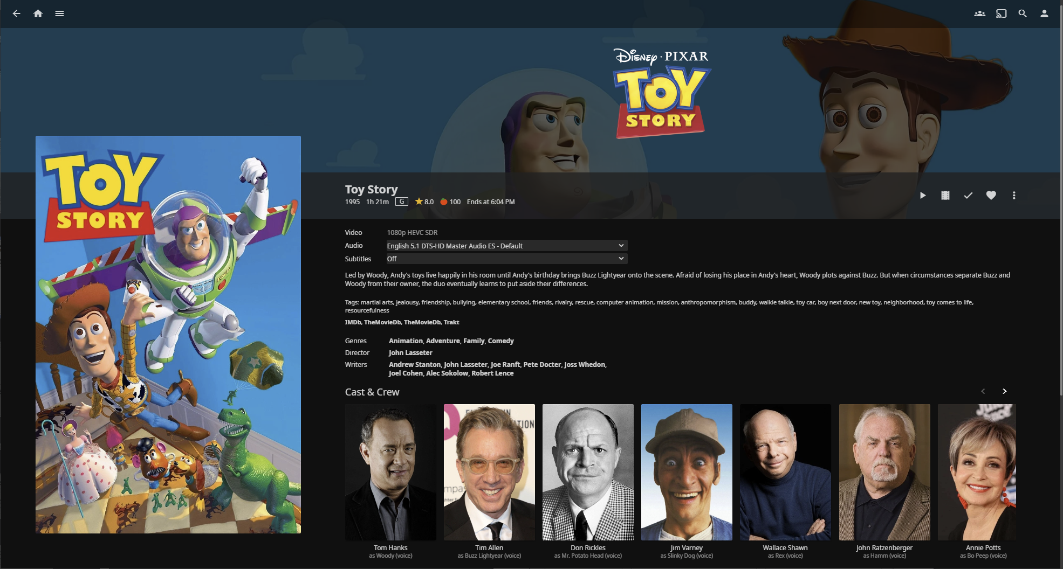
Task: Toggle mark as played checkmark
Action: pos(968,195)
